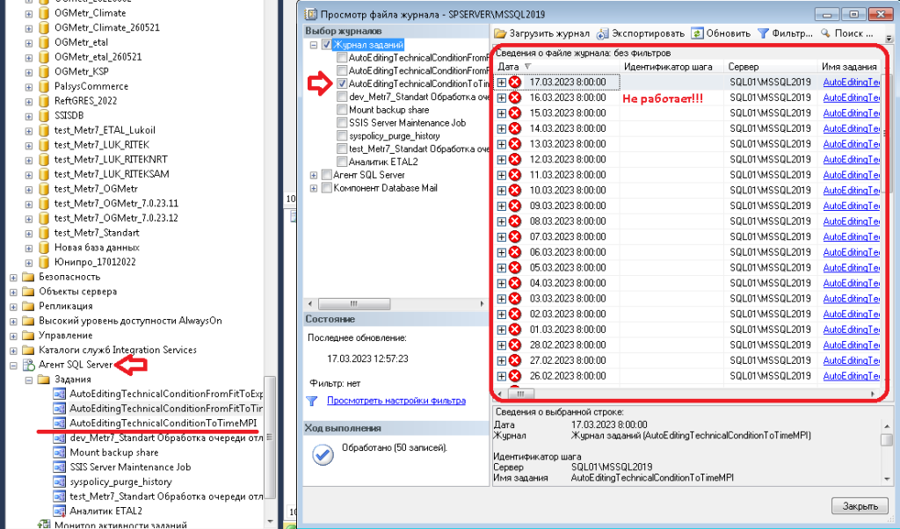Collapse the Журнал заданий tree node

click(314, 45)
